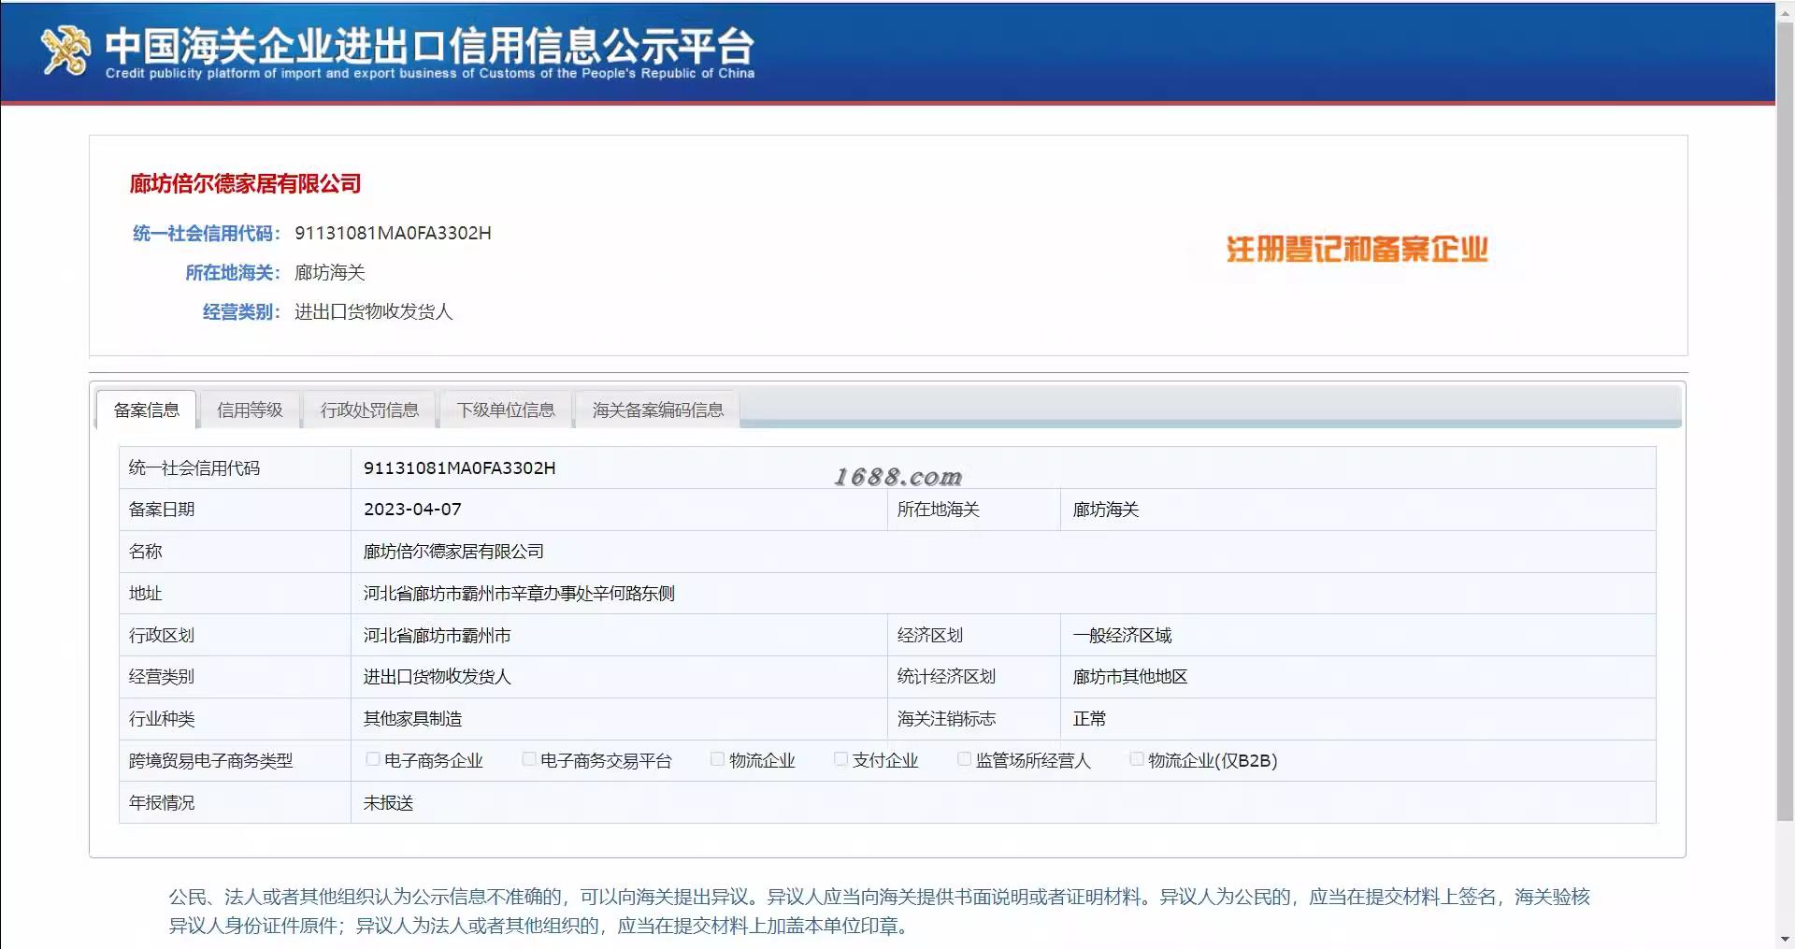Click the 异议 notice paragraph at bottom
Screen dimensions: 1795x949
(879, 911)
